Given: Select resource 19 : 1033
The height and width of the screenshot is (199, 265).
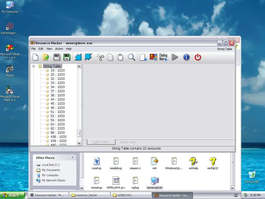Looking at the screenshot, I should pos(57,70).
